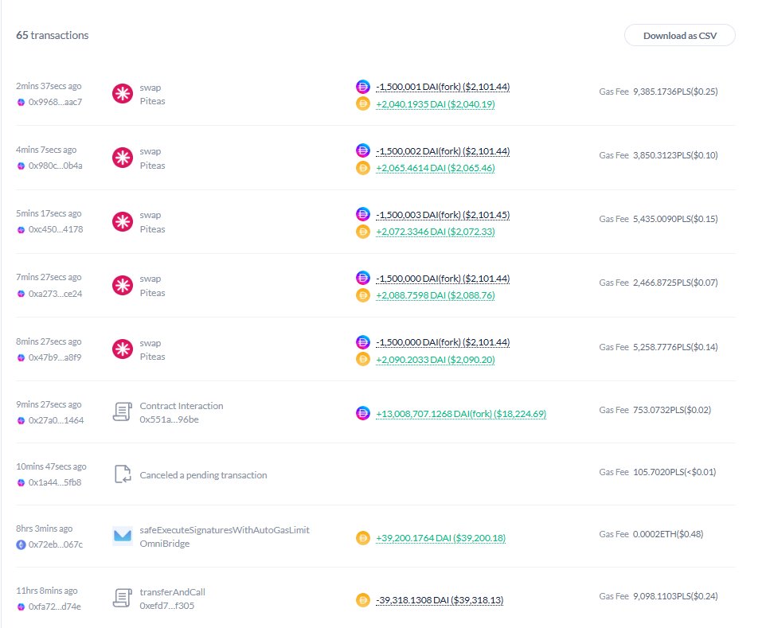Screen dimensions: 766x628
Task: Open transaction hash 0x72eb...067c
Action: tap(56, 544)
